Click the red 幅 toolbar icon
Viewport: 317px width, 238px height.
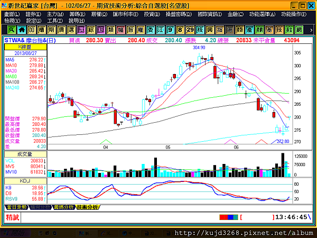(x=120, y=30)
